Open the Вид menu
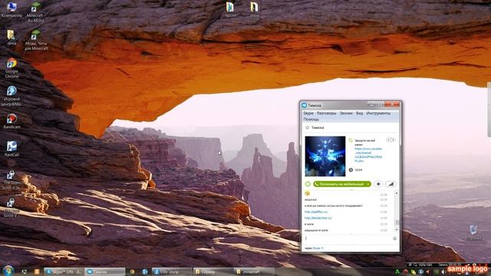Image resolution: width=491 pixels, height=276 pixels. (359, 113)
